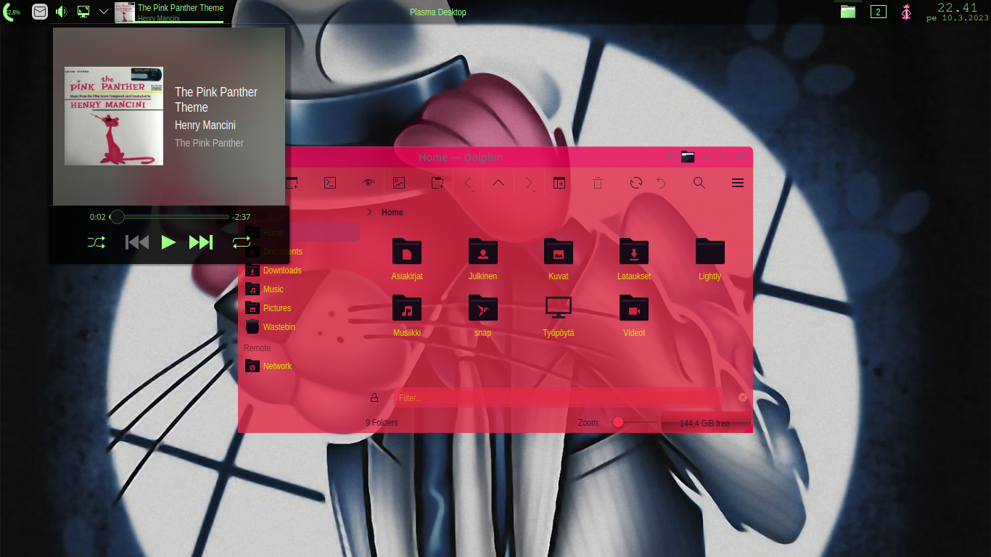Open the Videot folder
The height and width of the screenshot is (557, 991).
[x=634, y=315]
